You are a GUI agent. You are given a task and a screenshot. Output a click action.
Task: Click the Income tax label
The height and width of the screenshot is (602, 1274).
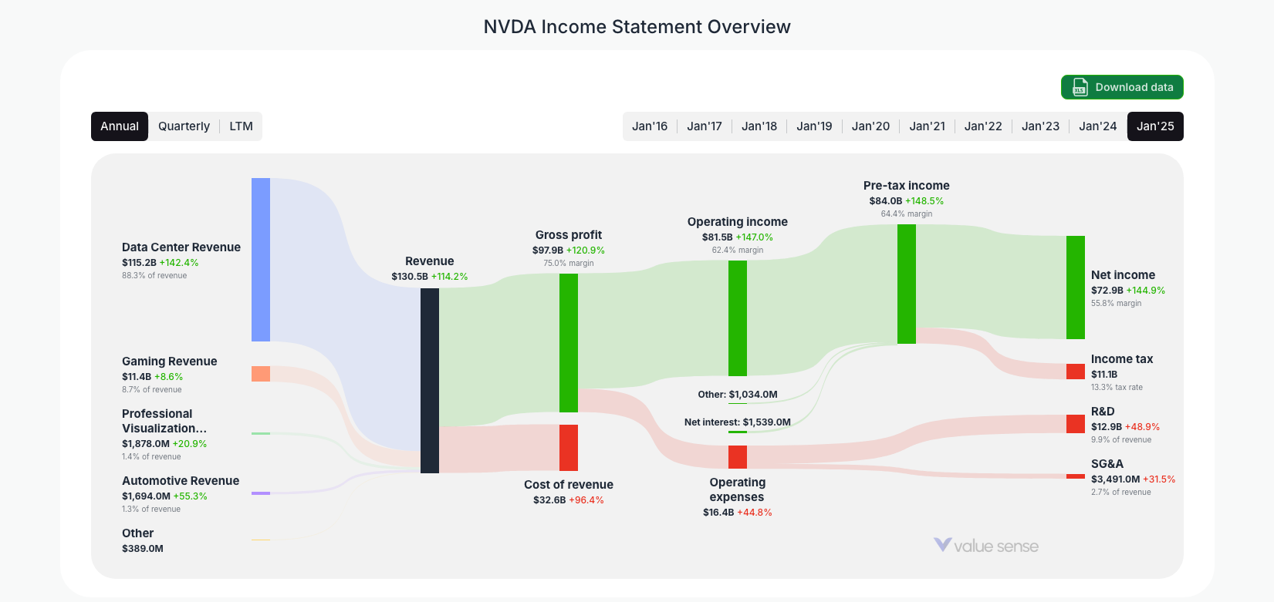1122,359
